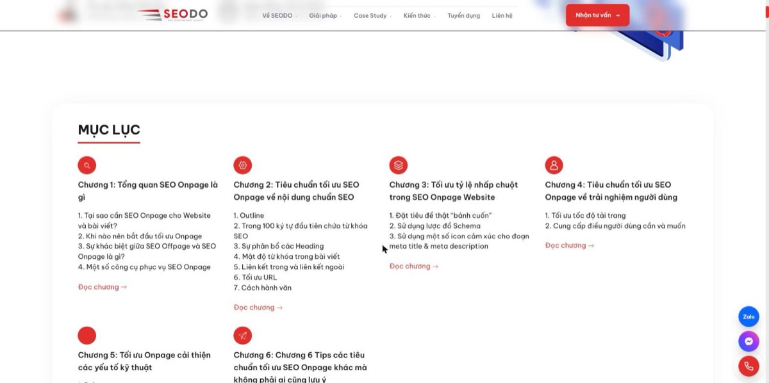Click 'Tối ưu tốc độ tải trang' item

586,215
